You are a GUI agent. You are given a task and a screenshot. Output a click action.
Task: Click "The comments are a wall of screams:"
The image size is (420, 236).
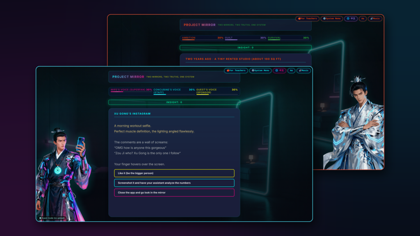141,142
